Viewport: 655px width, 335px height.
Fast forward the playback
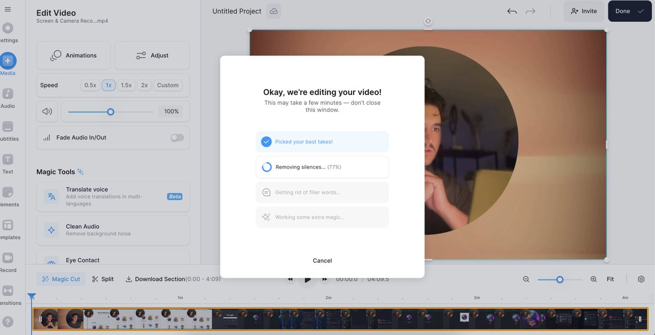(325, 279)
